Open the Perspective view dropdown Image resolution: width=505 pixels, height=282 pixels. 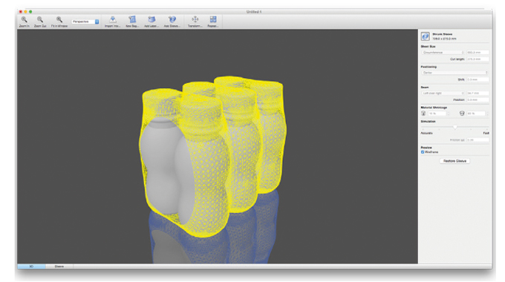[x=85, y=22]
